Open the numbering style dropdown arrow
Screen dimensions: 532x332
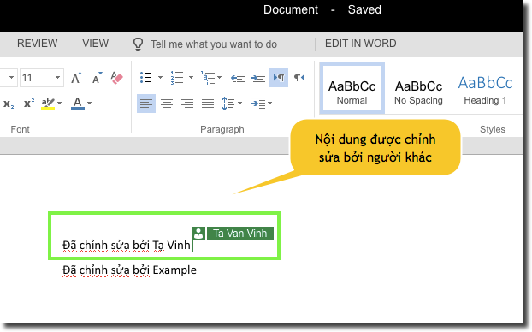[191, 77]
